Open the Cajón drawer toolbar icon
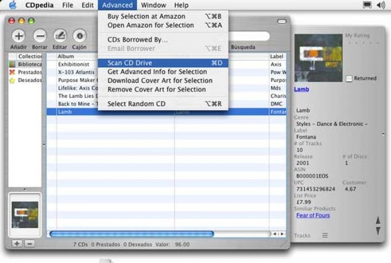This screenshot has width=391, height=263. [x=79, y=36]
